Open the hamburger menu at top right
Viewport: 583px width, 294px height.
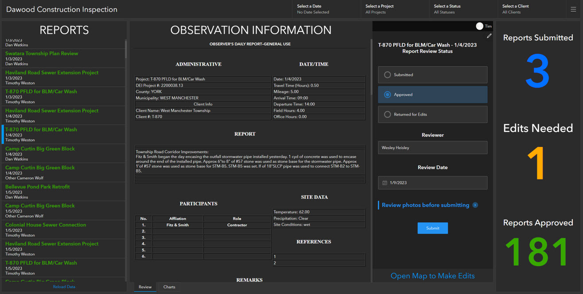(574, 9)
